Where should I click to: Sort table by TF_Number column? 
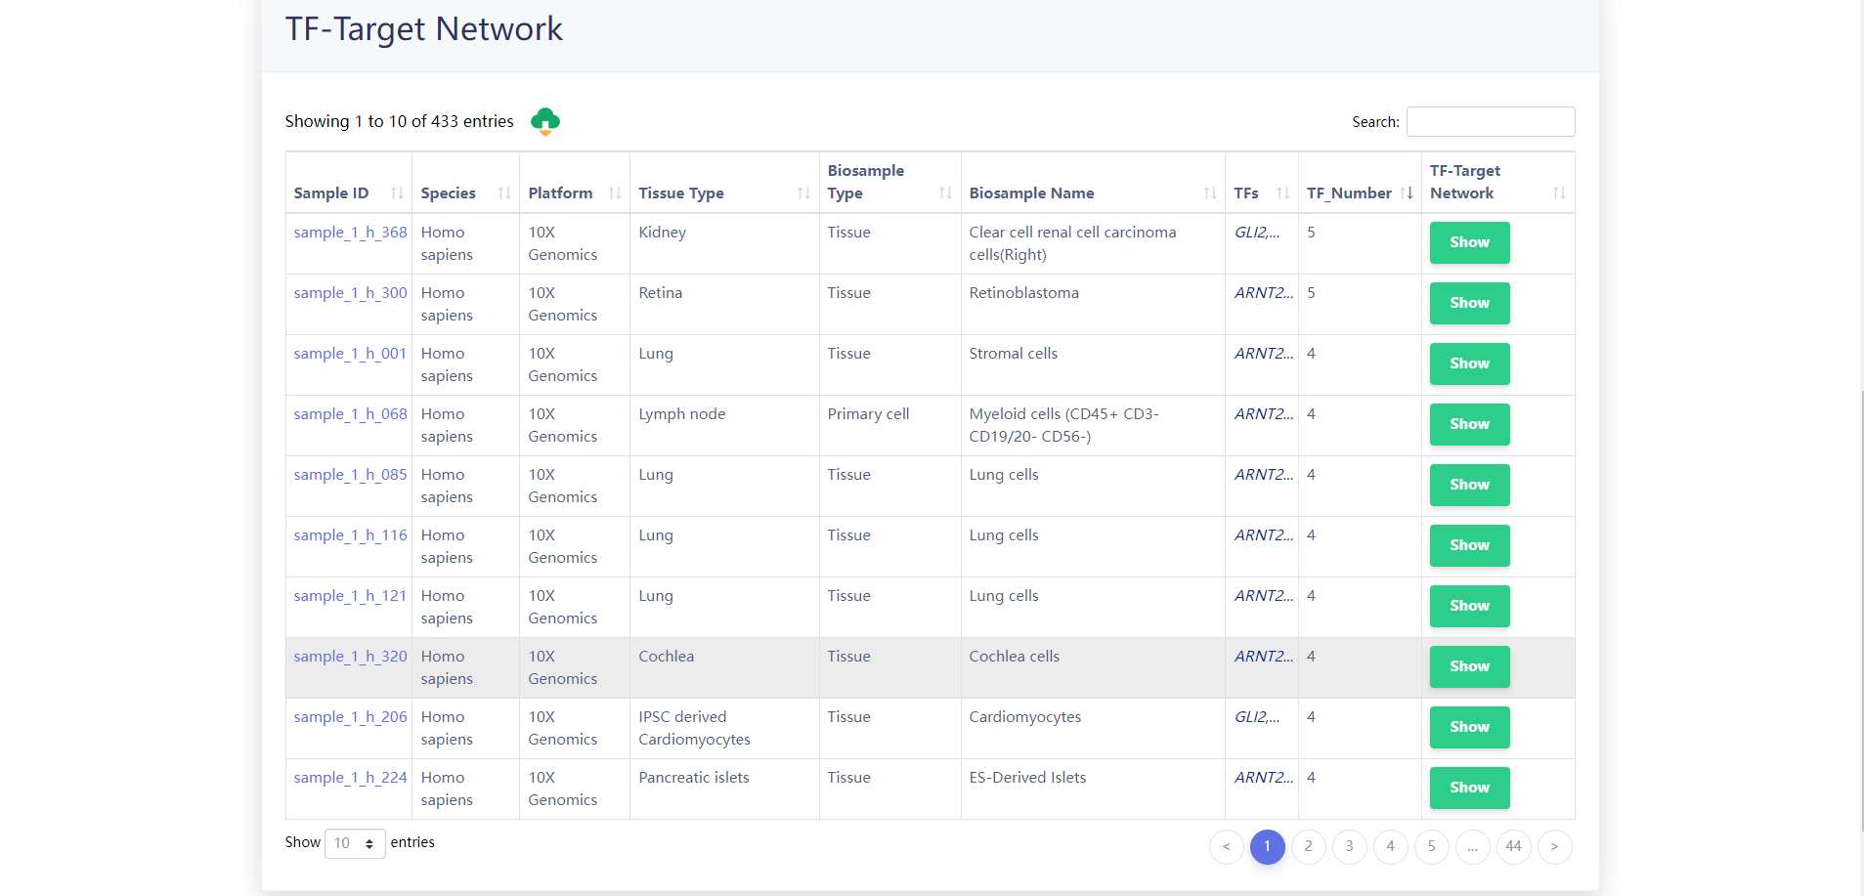click(1360, 183)
